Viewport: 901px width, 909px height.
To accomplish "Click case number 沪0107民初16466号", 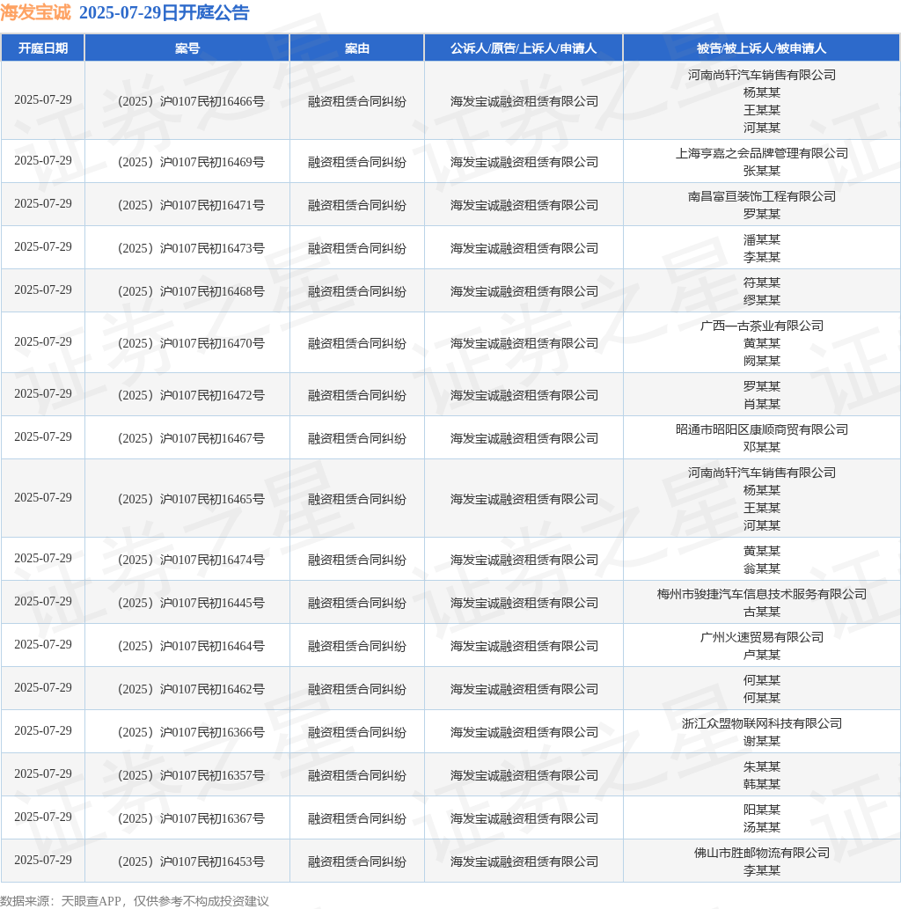I will 212,101.
